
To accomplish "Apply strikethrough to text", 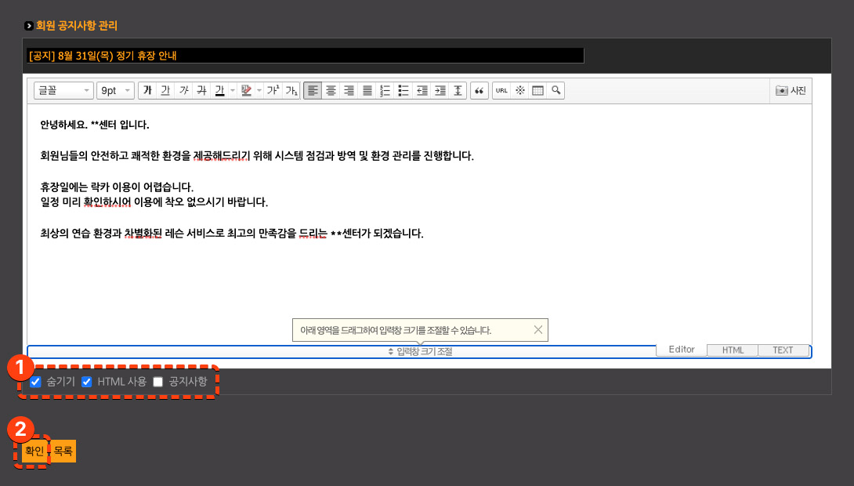I will 201,91.
